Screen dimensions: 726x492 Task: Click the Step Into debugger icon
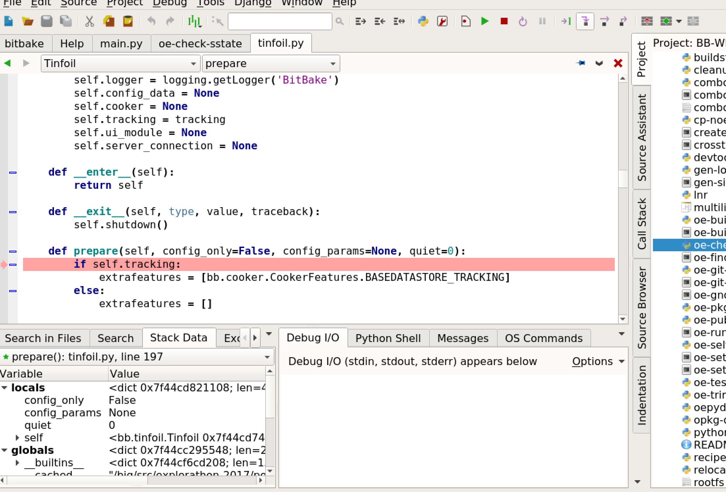coord(585,22)
